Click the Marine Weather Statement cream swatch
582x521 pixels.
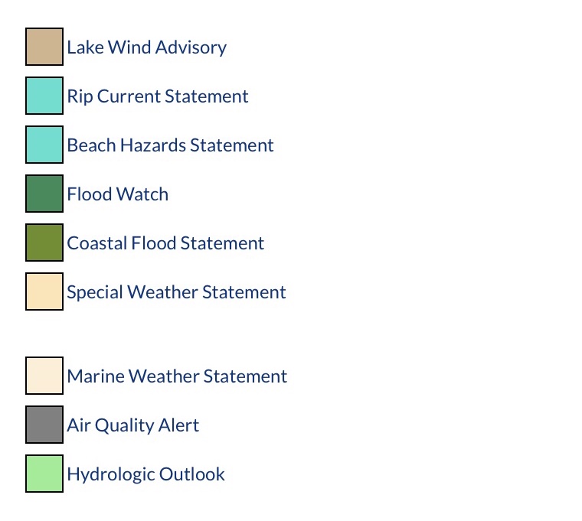point(44,376)
